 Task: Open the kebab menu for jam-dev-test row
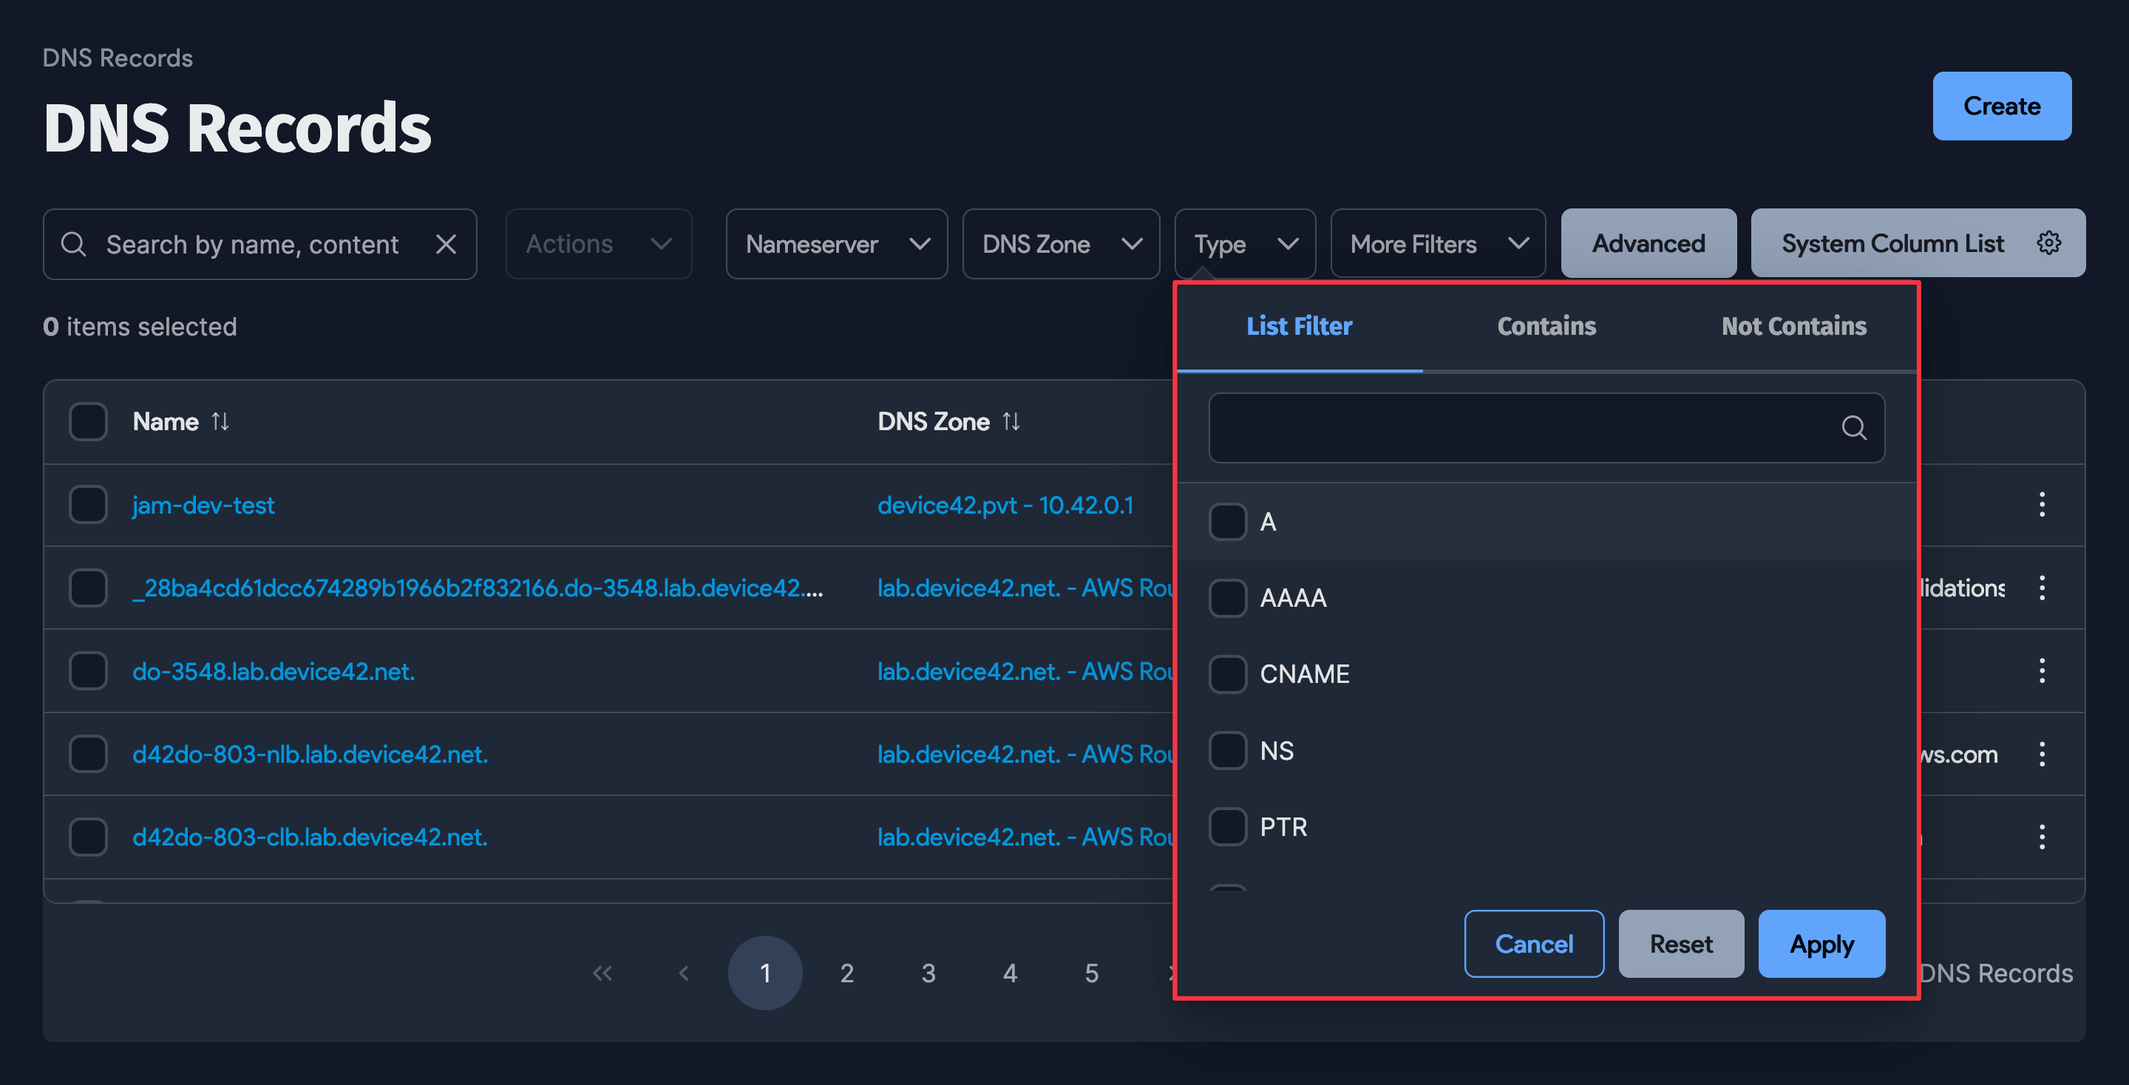2043,505
